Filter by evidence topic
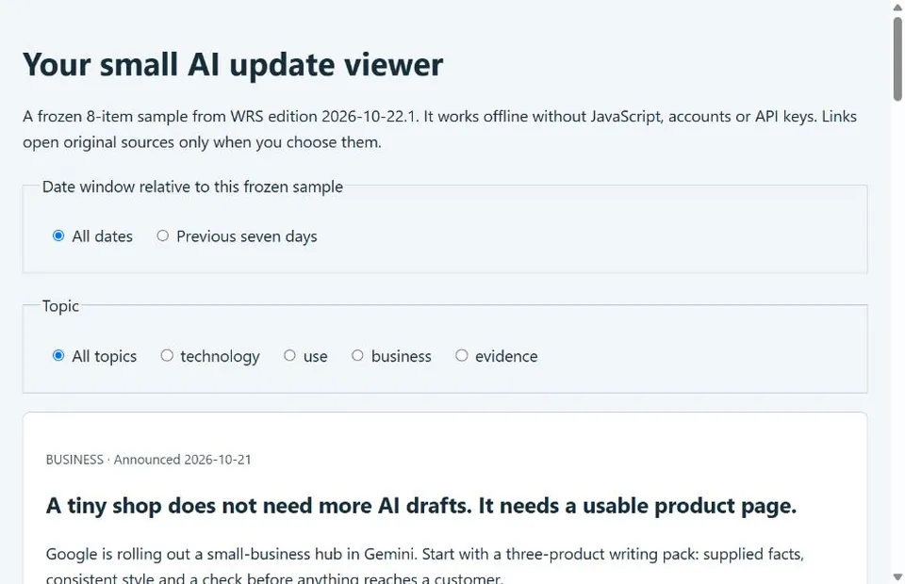This screenshot has width=905, height=584. point(462,356)
